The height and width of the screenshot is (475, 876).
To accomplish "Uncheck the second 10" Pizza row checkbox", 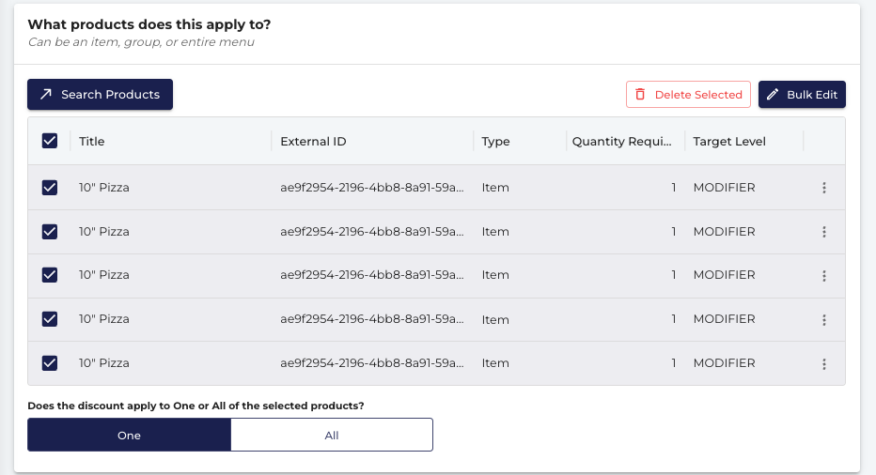I will [50, 231].
